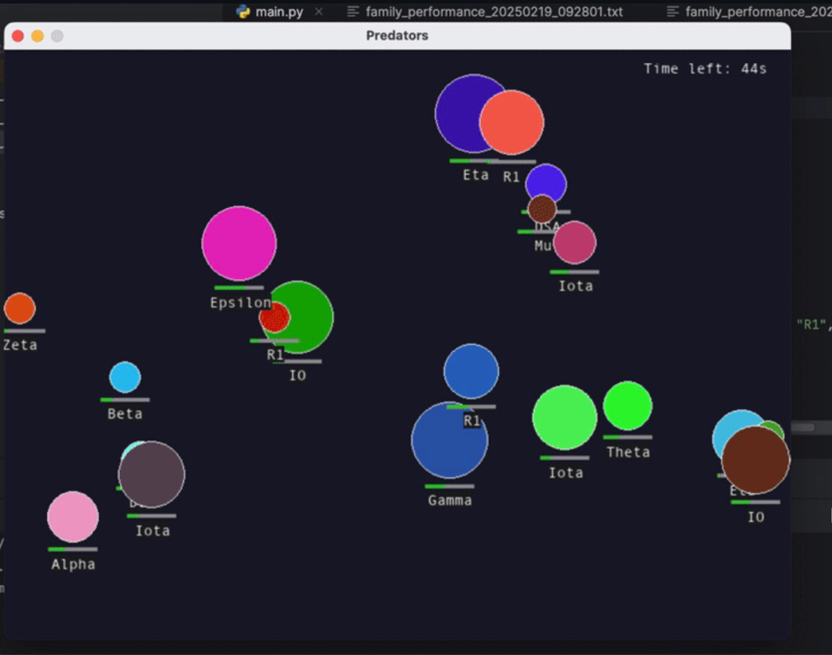Viewport: 832px width, 655px height.
Task: Select the gray Iota creature near Alpha
Action: 151,474
